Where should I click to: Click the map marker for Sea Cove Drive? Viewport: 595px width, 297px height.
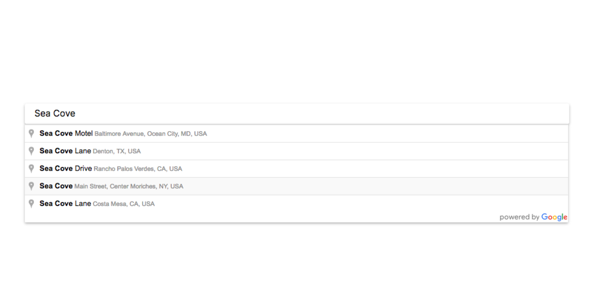pos(32,169)
